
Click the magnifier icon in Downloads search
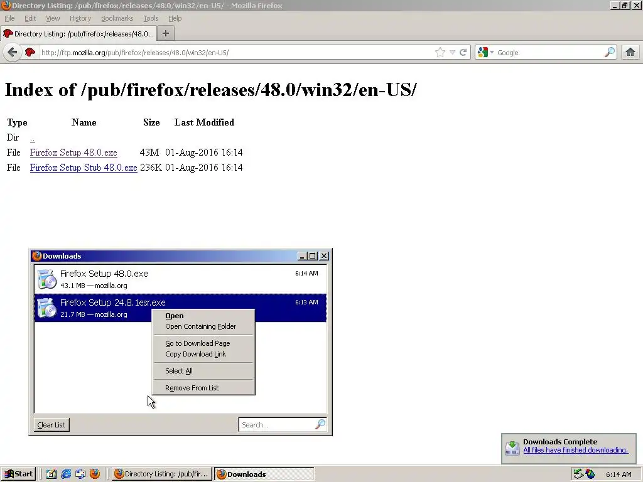320,424
